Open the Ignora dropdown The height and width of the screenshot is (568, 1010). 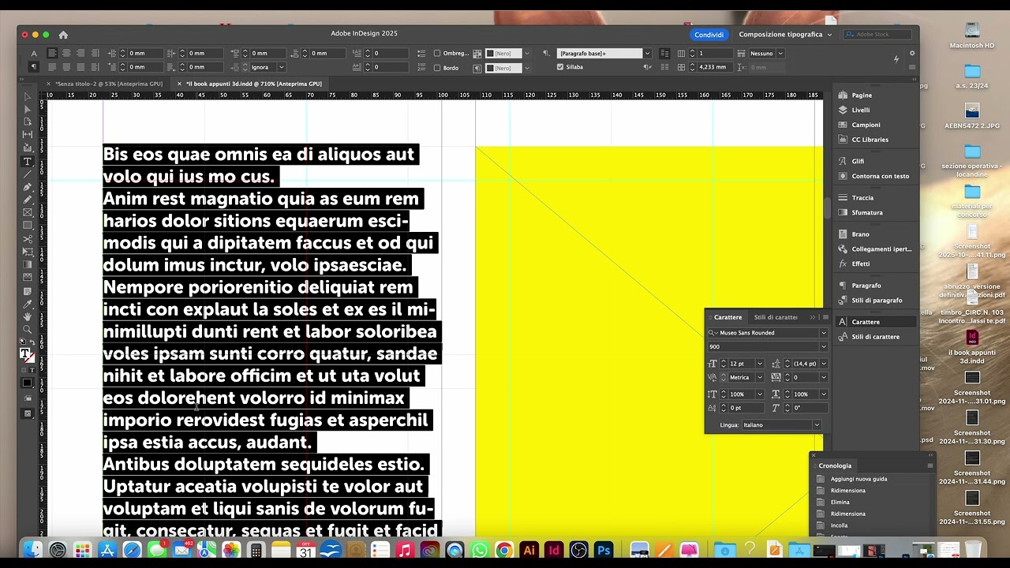pyautogui.click(x=280, y=67)
